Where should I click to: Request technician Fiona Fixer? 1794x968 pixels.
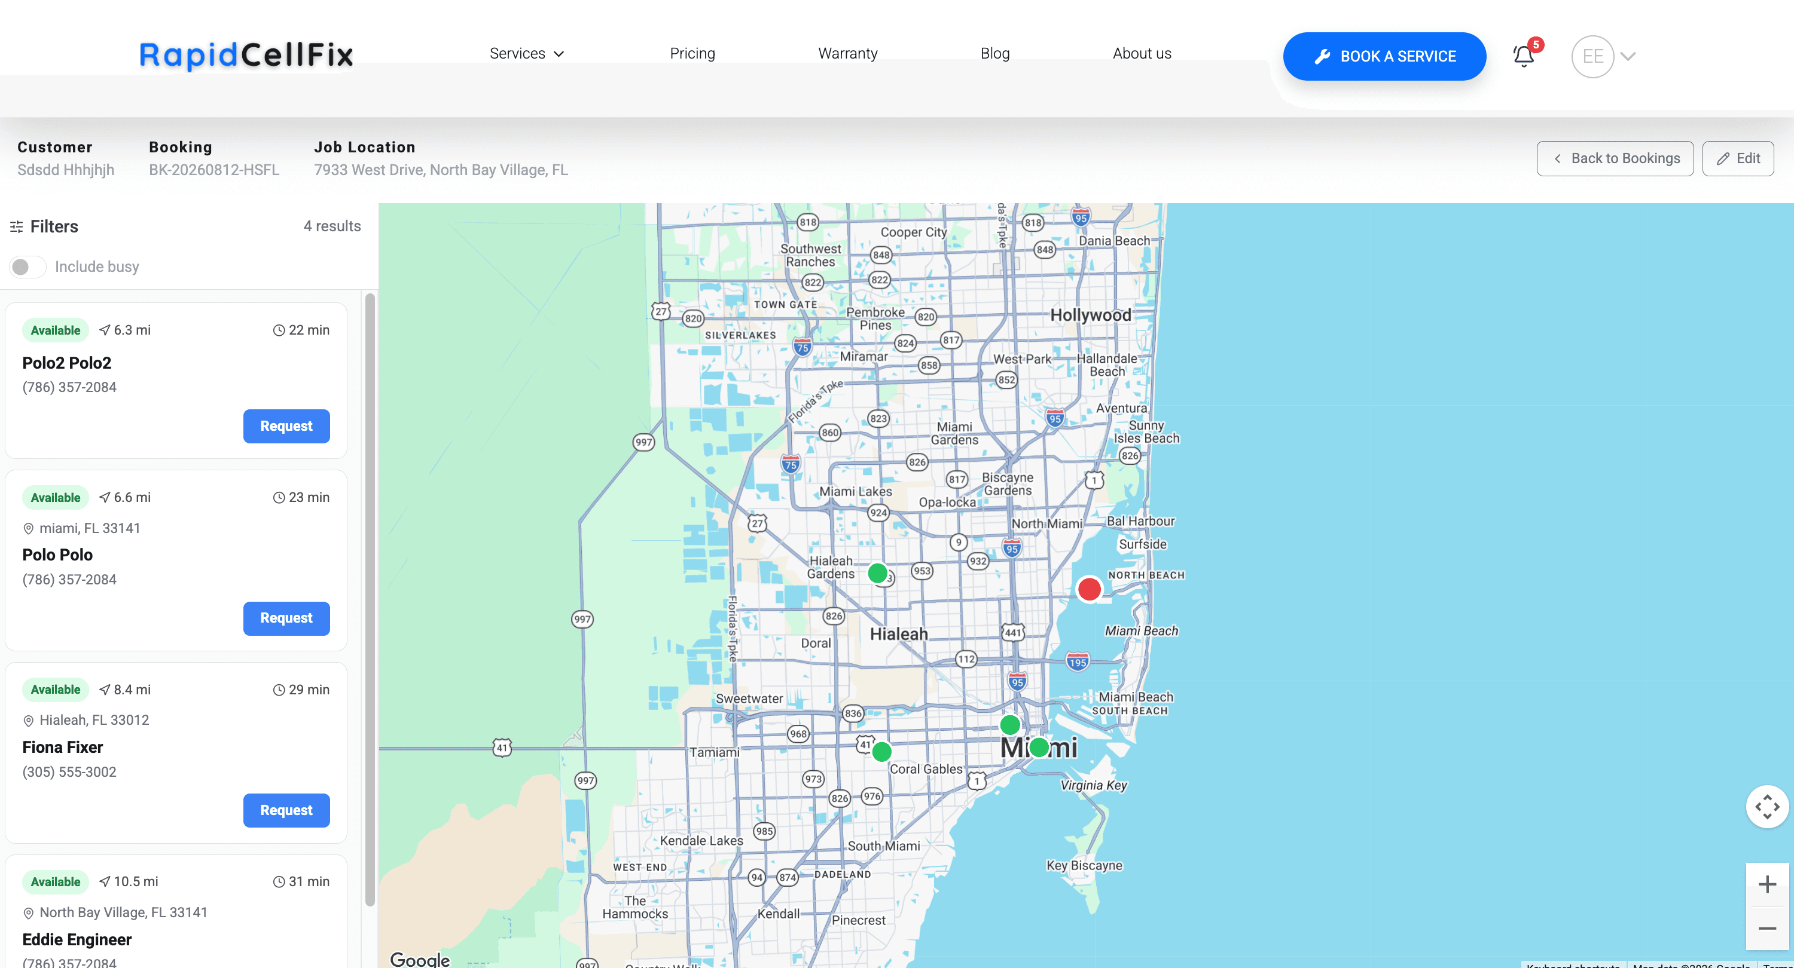(286, 810)
